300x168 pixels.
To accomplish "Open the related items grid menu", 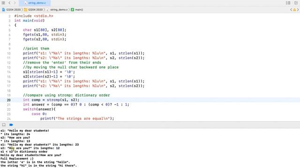I will tap(3, 3).
